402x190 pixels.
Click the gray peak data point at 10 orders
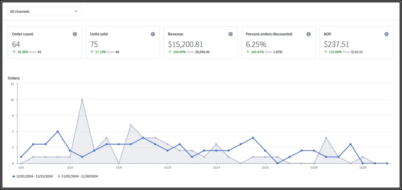click(x=82, y=99)
